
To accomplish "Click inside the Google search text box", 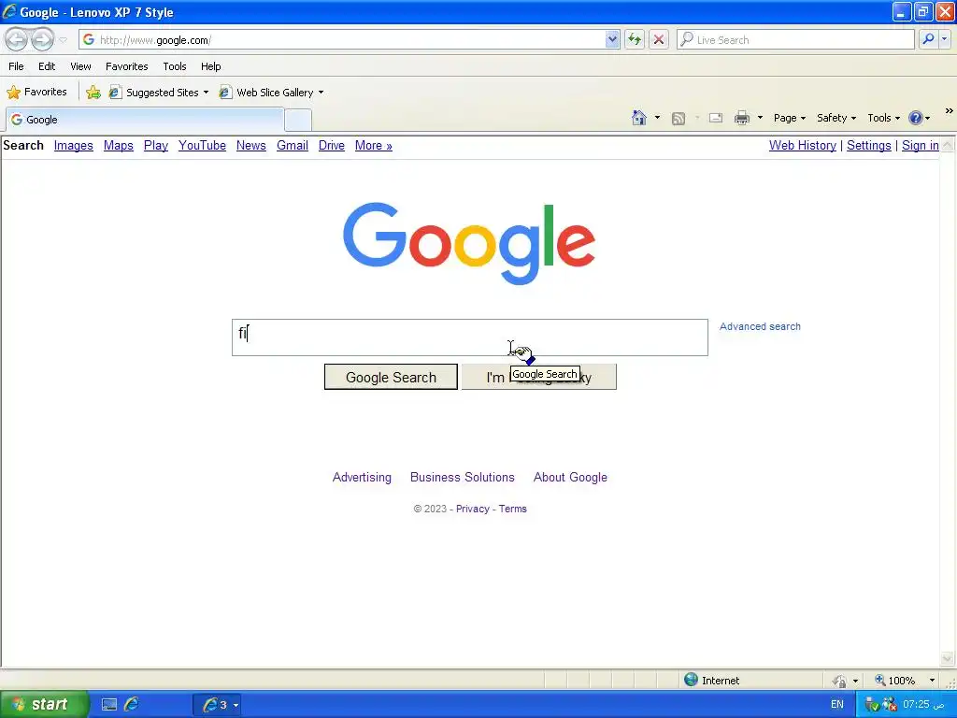I will 470,337.
